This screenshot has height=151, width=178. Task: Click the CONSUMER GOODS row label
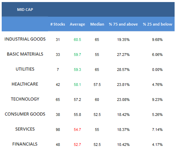point(25,114)
